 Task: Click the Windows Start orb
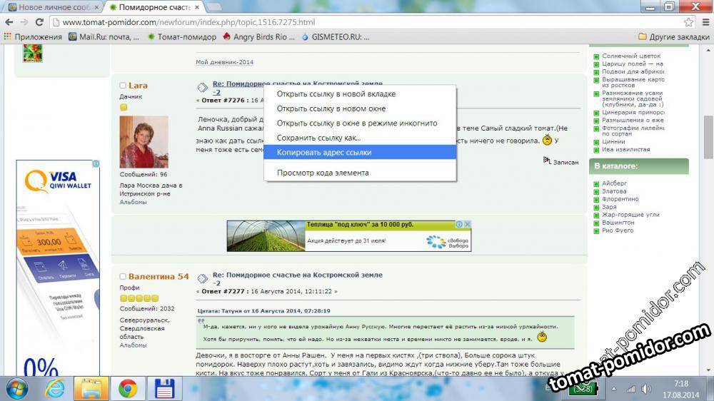click(16, 388)
